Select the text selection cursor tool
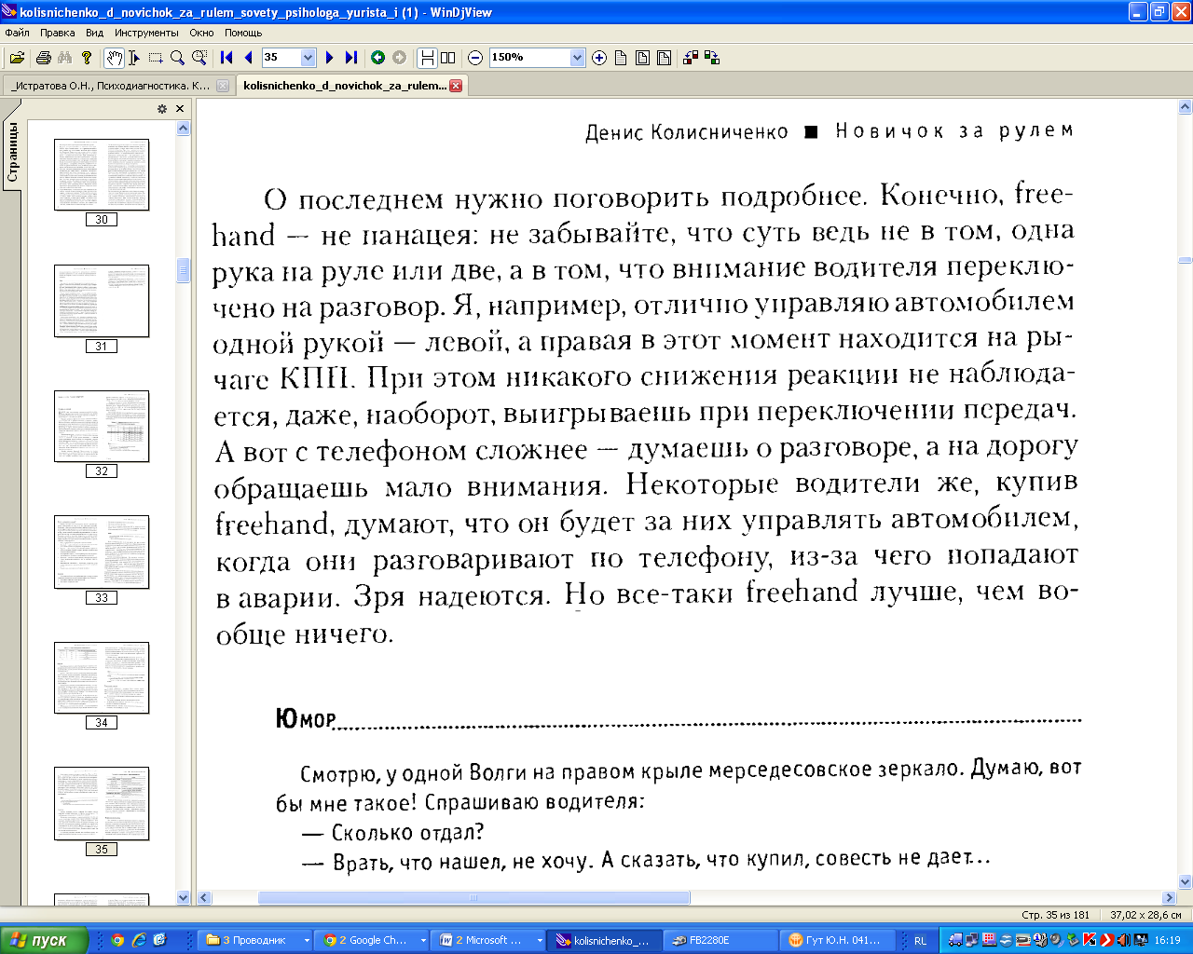Screen dimensions: 1193x954 tap(134, 58)
